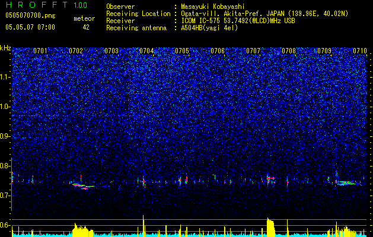Click the 0702 time marker

[x=76, y=50]
